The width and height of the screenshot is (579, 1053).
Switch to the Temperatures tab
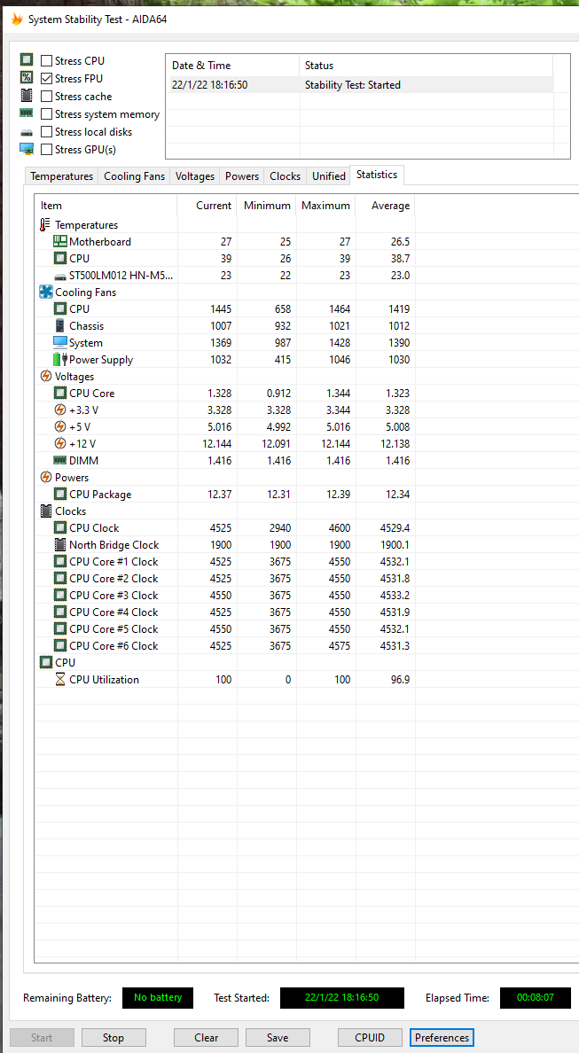pos(62,176)
